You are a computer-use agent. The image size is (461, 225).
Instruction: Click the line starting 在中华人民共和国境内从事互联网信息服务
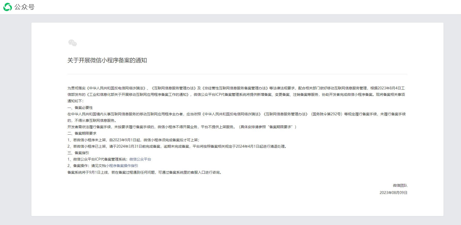(x=236, y=117)
